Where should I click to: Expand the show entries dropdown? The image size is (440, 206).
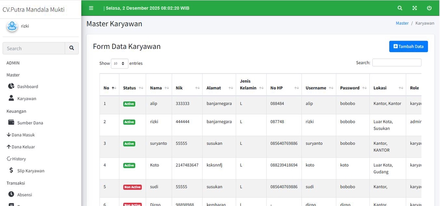(119, 63)
